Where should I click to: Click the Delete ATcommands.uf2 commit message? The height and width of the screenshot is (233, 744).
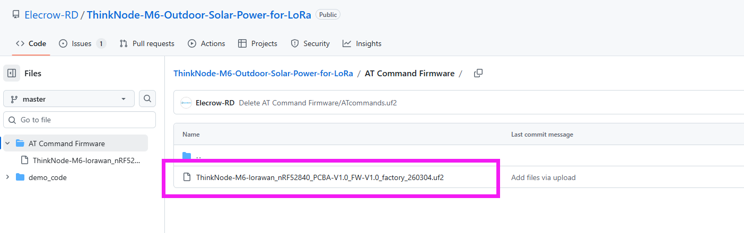click(x=318, y=103)
